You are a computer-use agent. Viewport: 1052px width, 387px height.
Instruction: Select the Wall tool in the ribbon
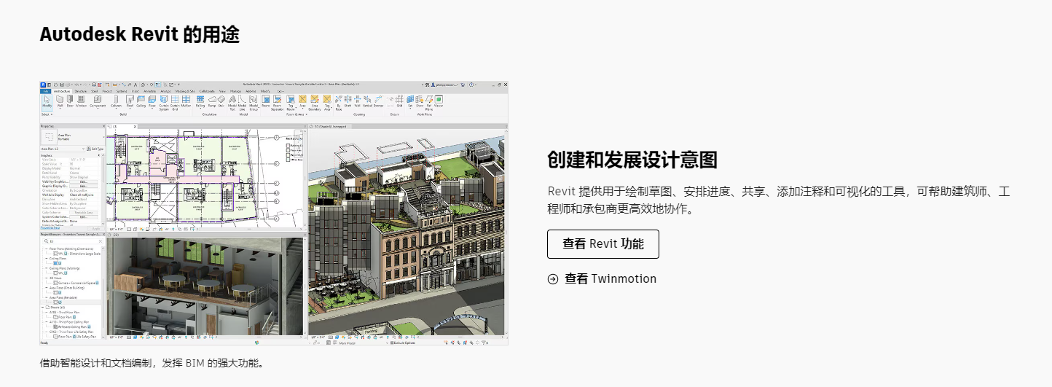[60, 100]
